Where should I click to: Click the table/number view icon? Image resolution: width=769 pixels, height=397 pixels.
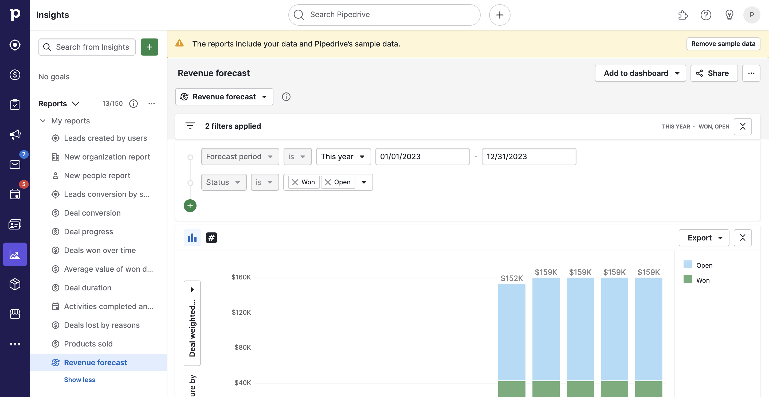point(211,237)
